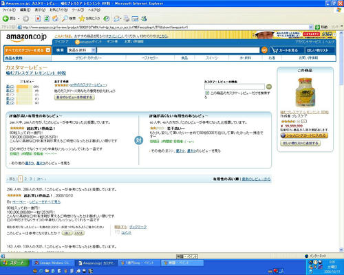The width and height of the screenshot is (344, 275).
Task: Click the orange GO search button on Amazon
Action: click(x=264, y=50)
